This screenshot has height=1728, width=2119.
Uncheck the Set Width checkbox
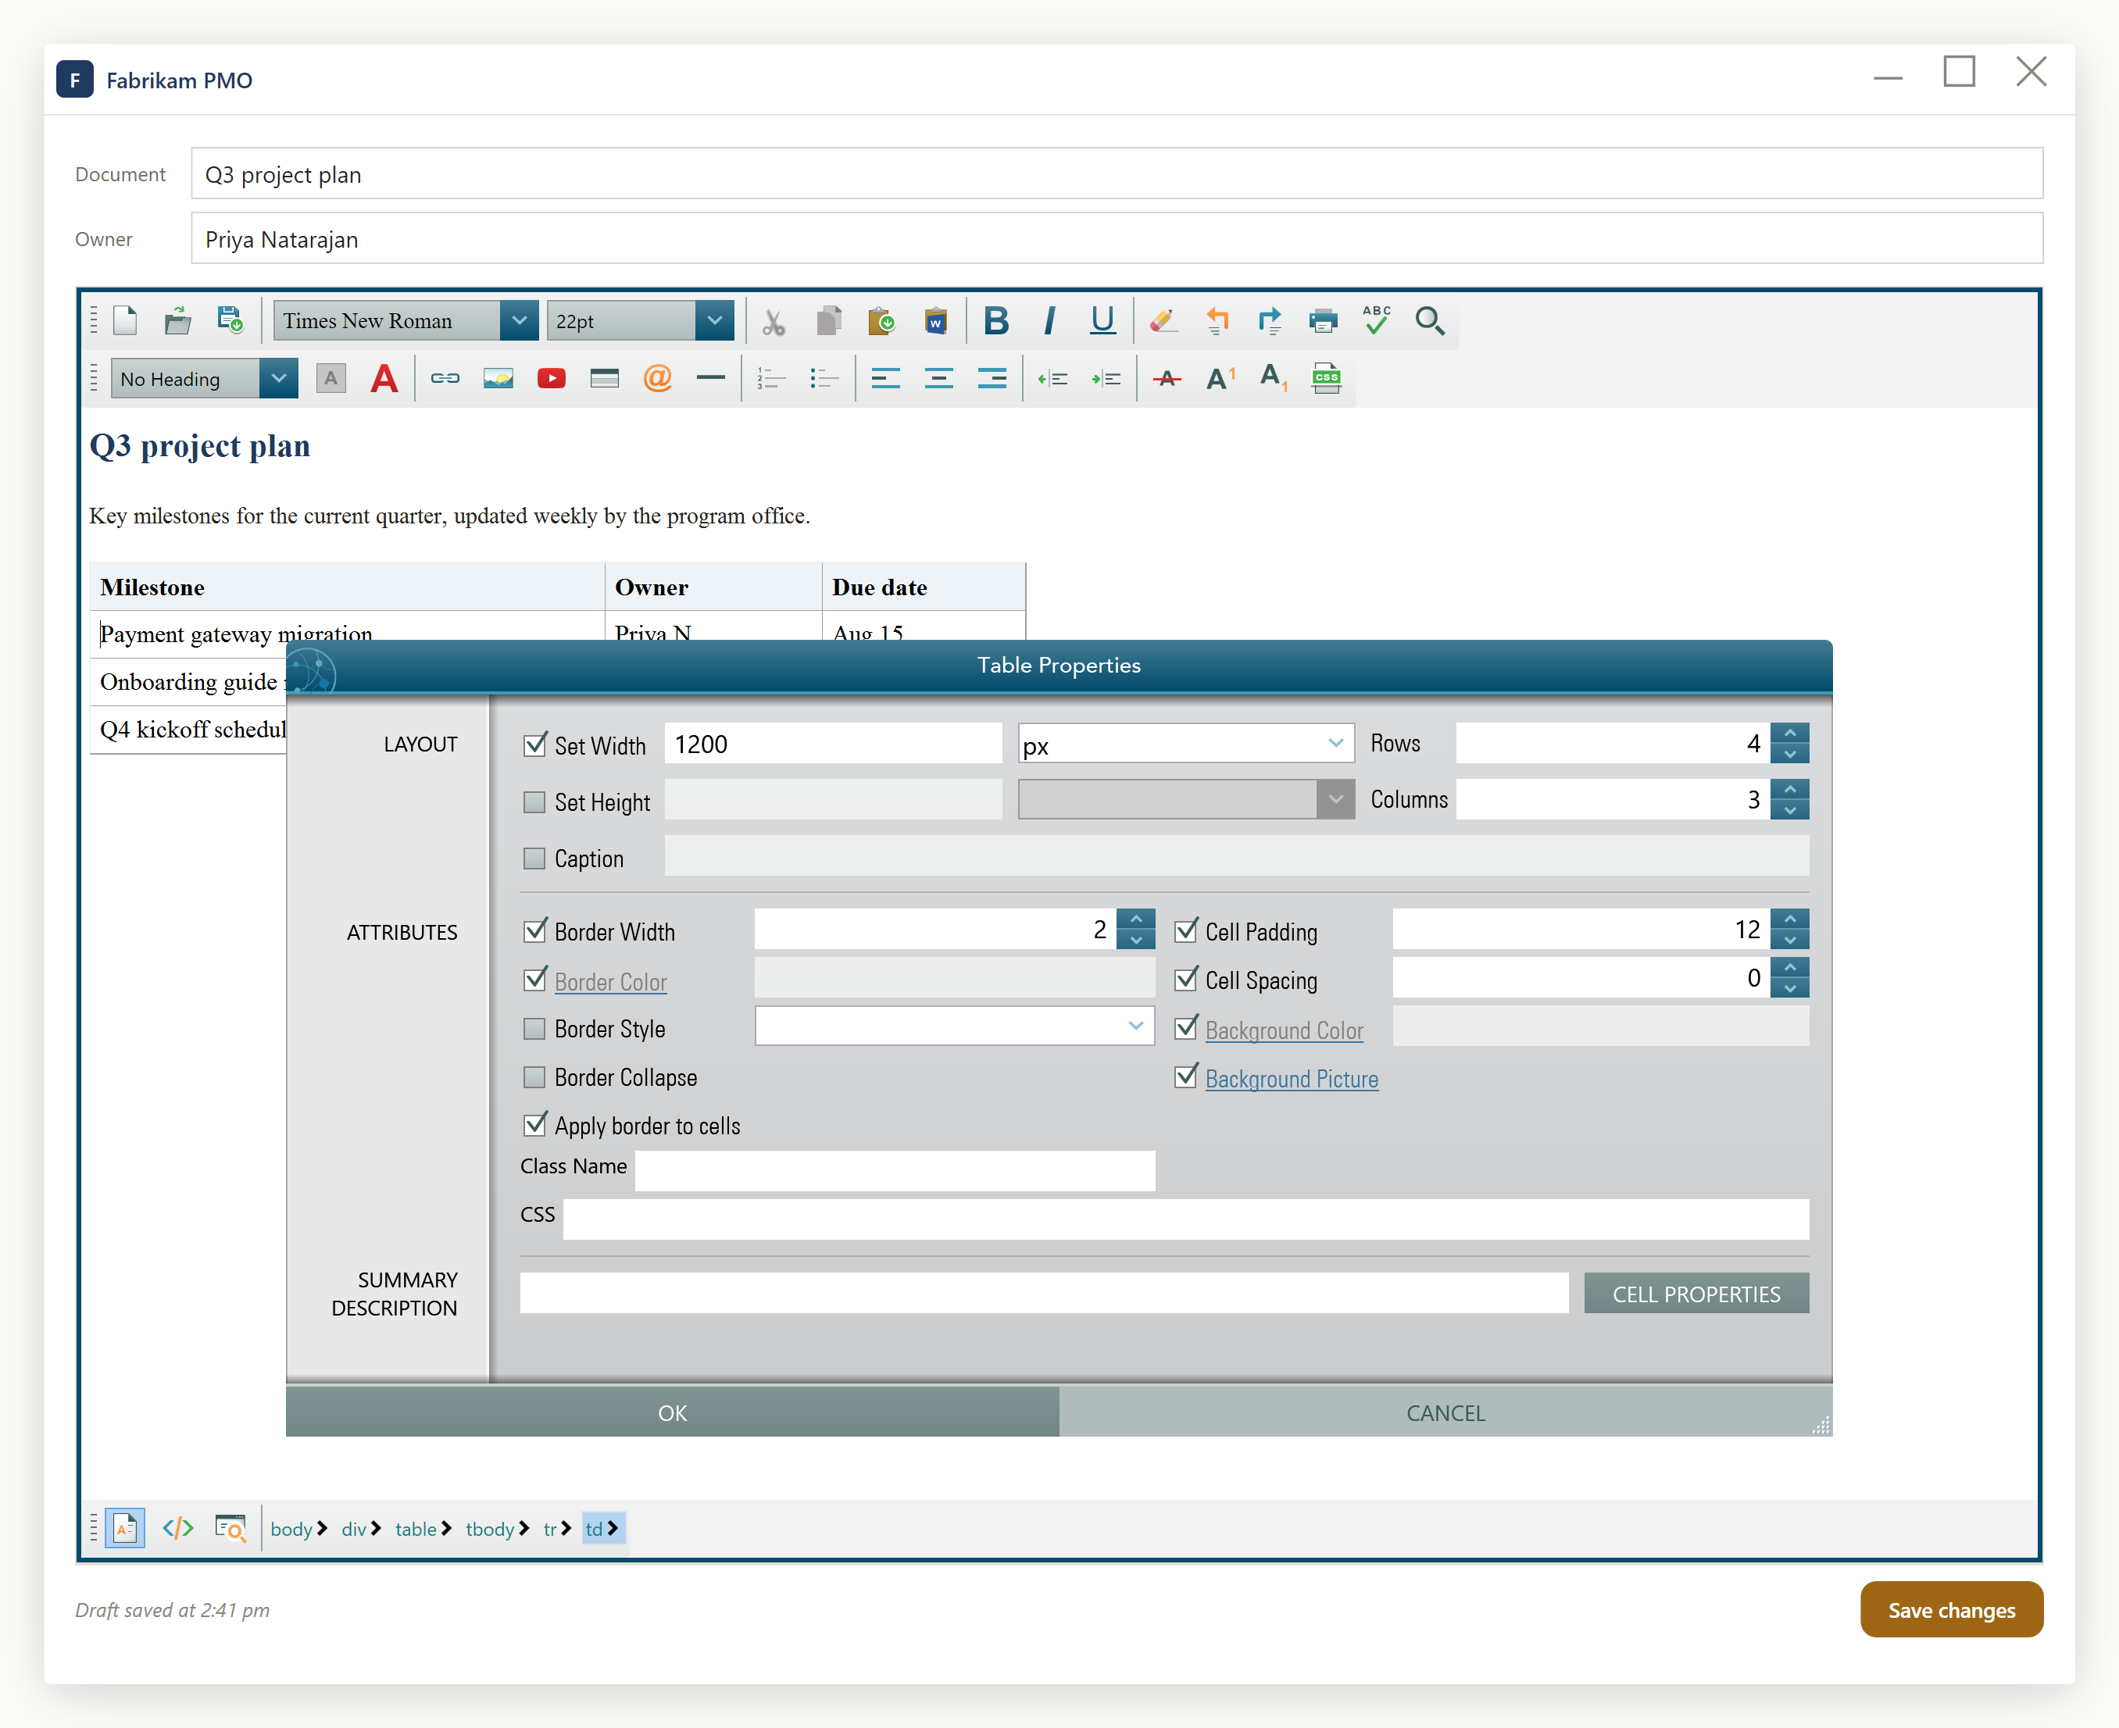pos(534,744)
